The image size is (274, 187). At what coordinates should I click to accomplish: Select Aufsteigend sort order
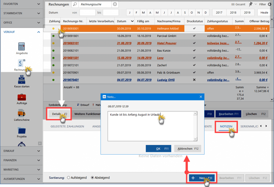click(69, 178)
